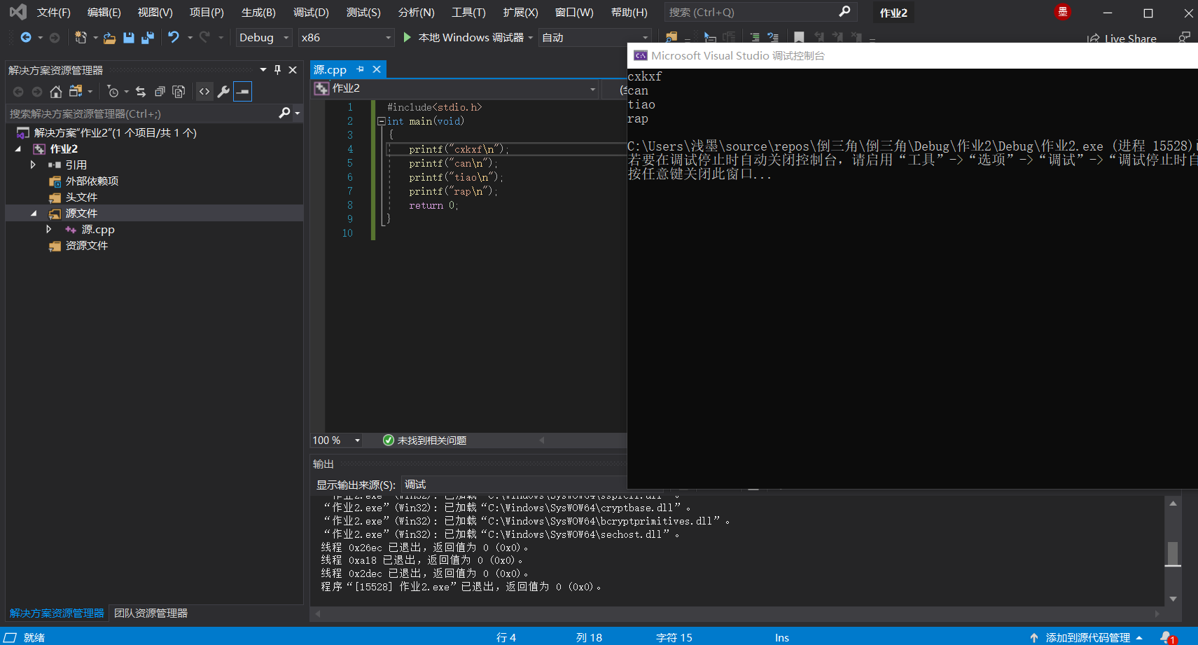Click the solution explorer search field
This screenshot has width=1198, height=645.
(x=140, y=113)
